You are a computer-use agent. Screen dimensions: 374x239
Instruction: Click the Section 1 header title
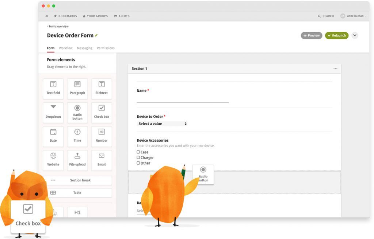139,68
